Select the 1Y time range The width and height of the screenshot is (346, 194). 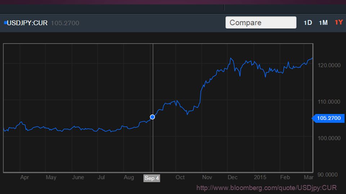(339, 22)
